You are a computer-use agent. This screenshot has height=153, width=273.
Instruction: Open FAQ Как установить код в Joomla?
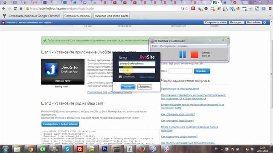coord(178,114)
